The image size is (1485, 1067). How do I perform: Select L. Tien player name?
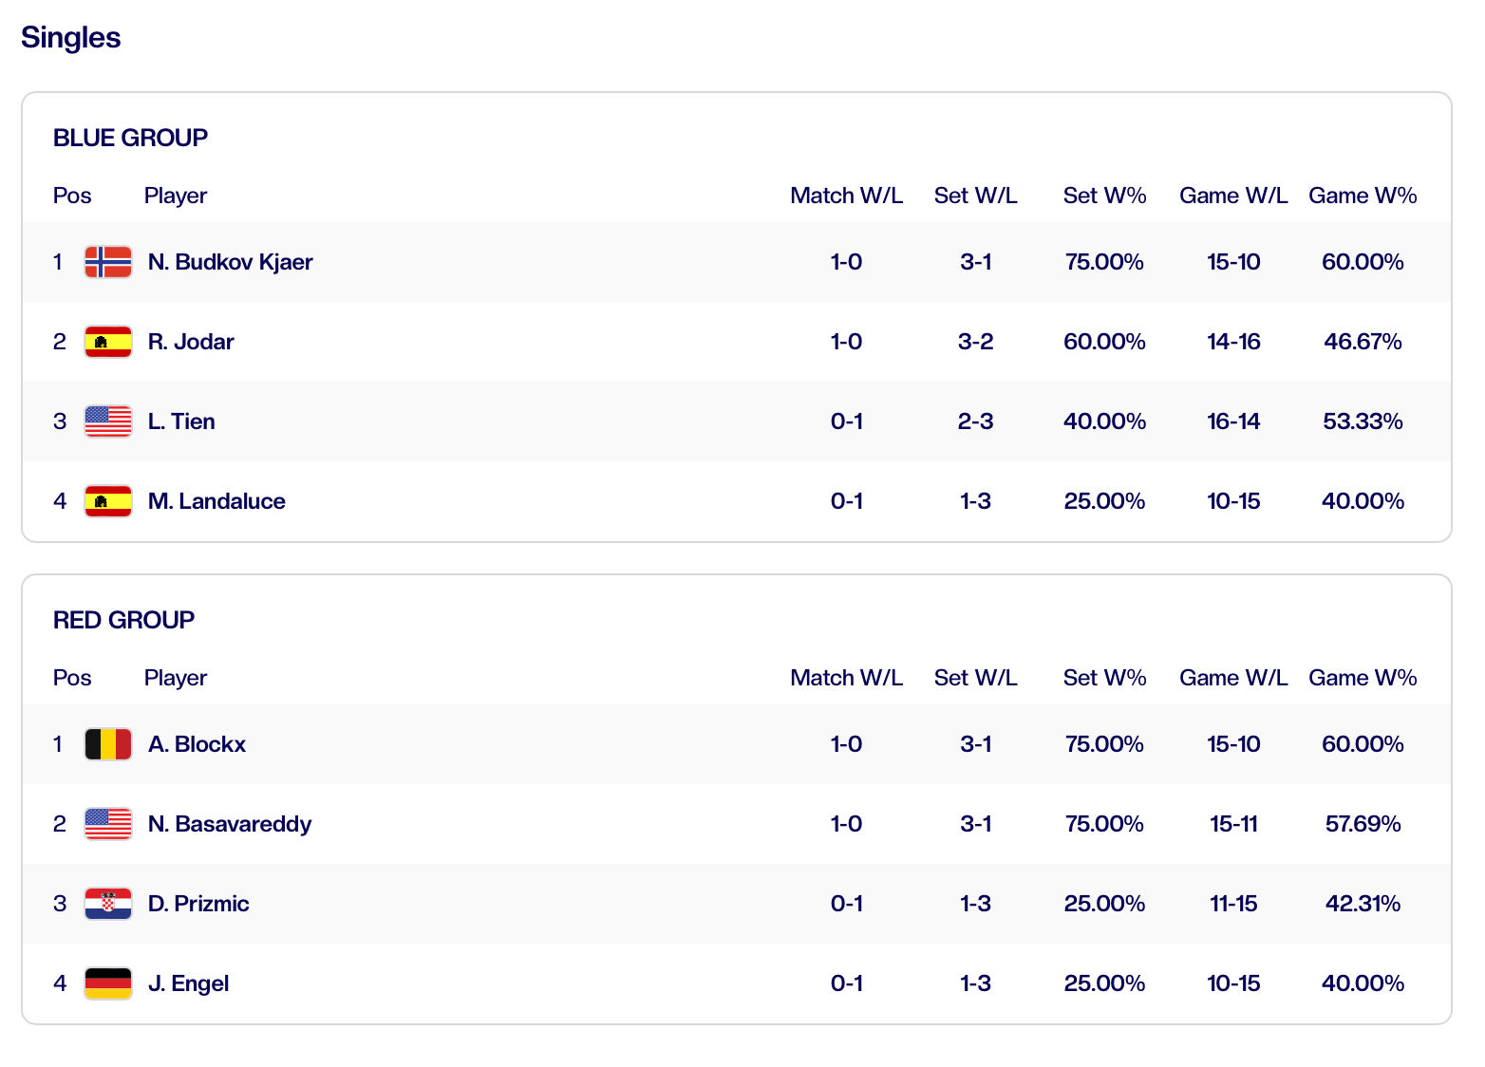pos(181,421)
